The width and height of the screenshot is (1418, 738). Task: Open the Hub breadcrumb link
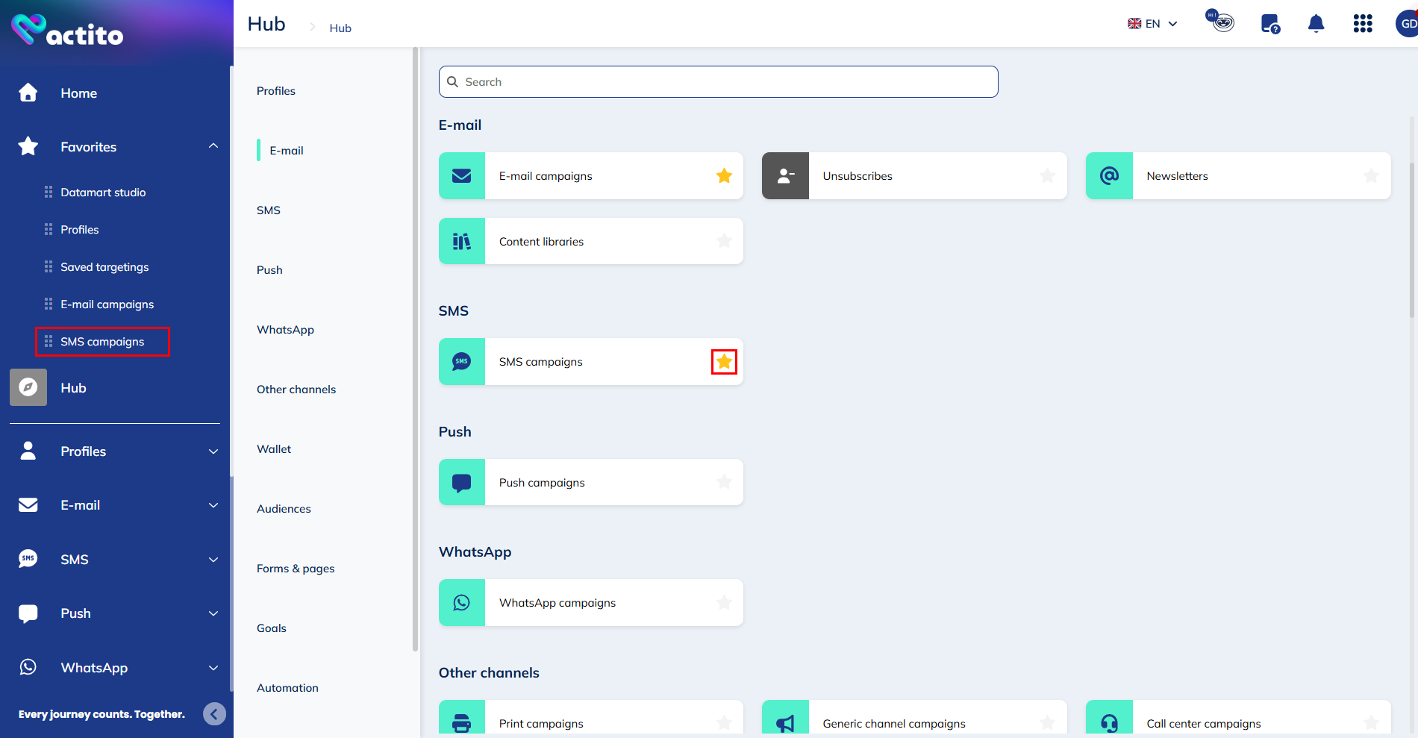click(340, 28)
